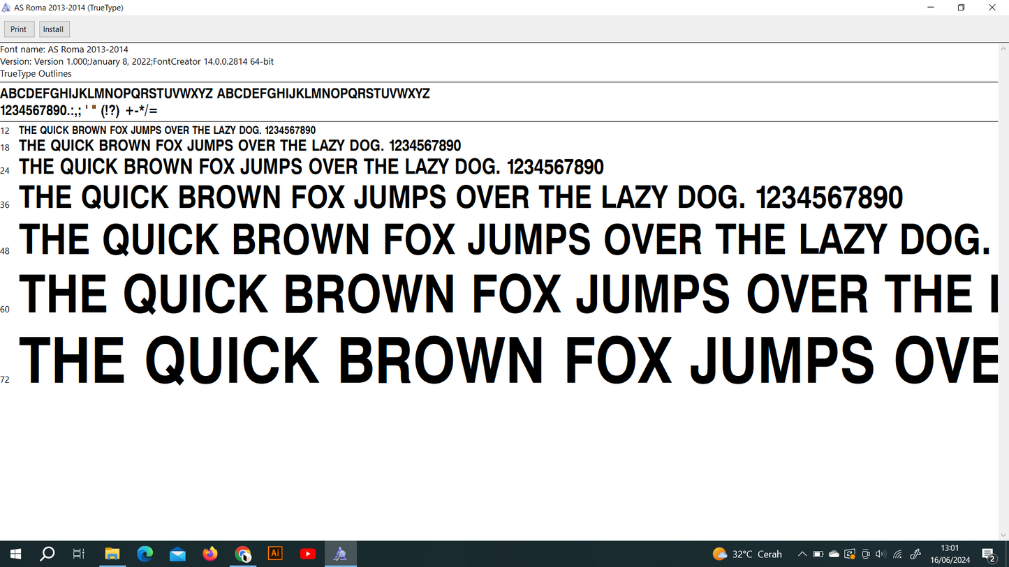The width and height of the screenshot is (1009, 567).
Task: Click the Print button
Action: (19, 29)
